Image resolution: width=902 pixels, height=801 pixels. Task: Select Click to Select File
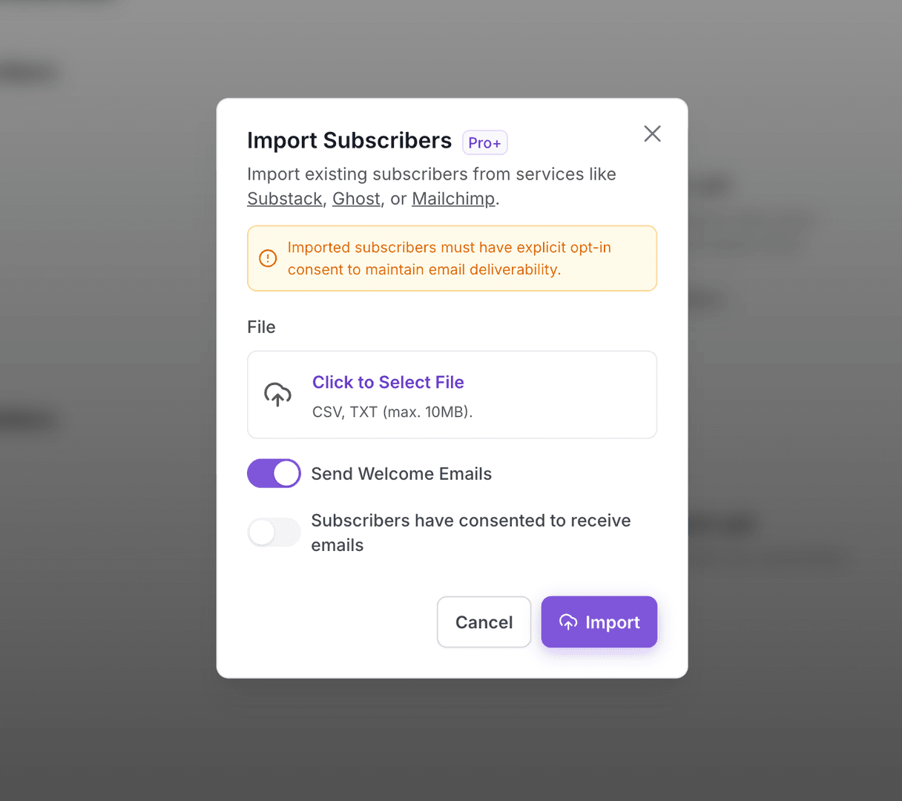tap(388, 382)
